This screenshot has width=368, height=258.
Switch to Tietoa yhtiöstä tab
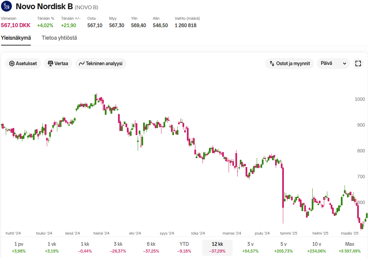(59, 38)
